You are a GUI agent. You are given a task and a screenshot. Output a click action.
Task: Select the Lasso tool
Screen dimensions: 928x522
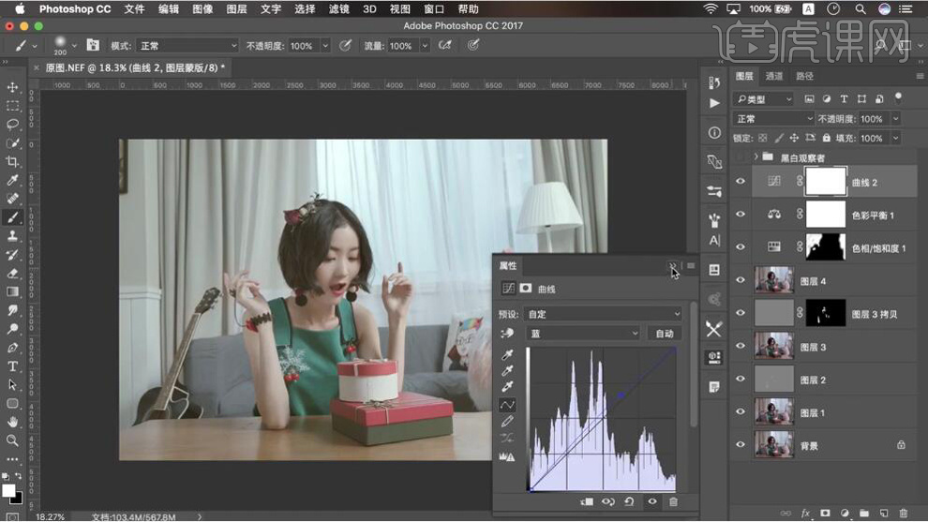(x=12, y=125)
